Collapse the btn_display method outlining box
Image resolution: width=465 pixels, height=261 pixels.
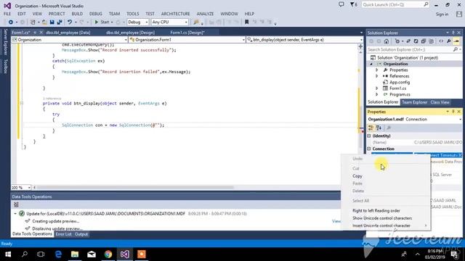coord(21,103)
